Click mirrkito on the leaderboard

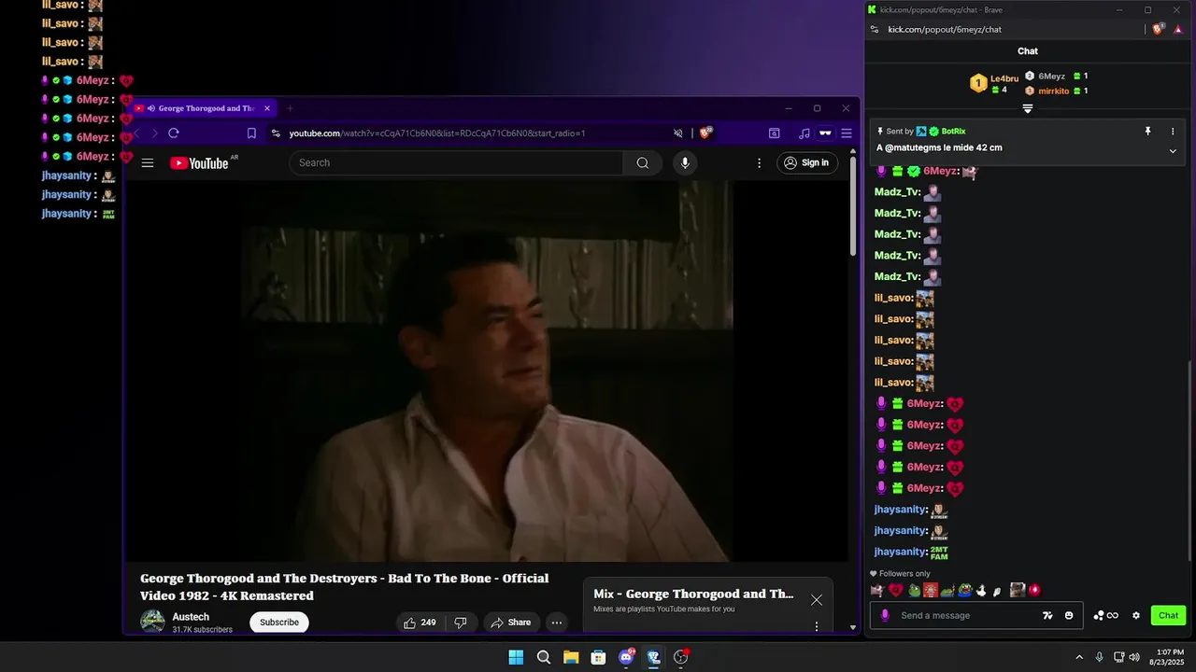1054,91
